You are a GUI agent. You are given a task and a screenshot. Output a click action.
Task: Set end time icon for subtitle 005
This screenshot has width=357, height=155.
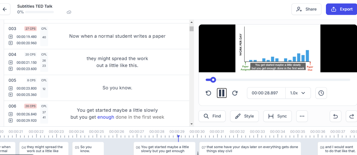click(10, 95)
